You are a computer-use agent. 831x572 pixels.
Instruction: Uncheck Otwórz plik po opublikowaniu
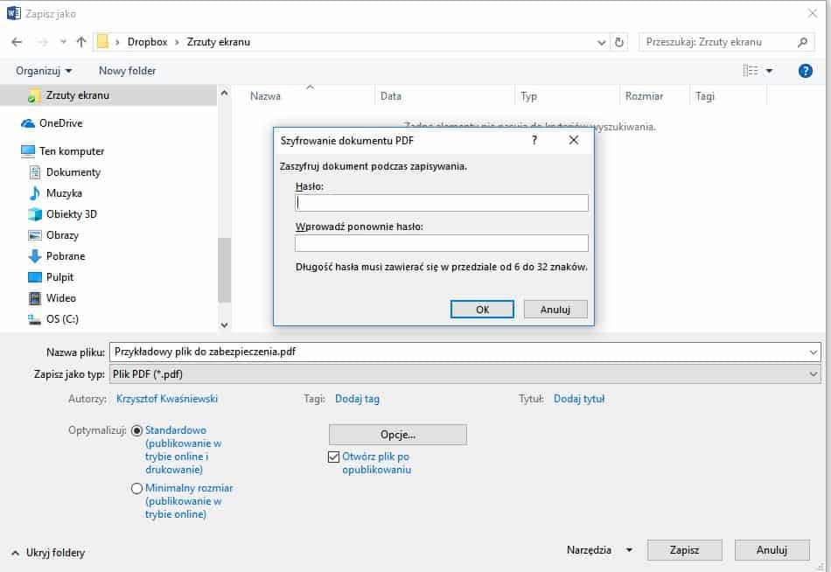(333, 456)
